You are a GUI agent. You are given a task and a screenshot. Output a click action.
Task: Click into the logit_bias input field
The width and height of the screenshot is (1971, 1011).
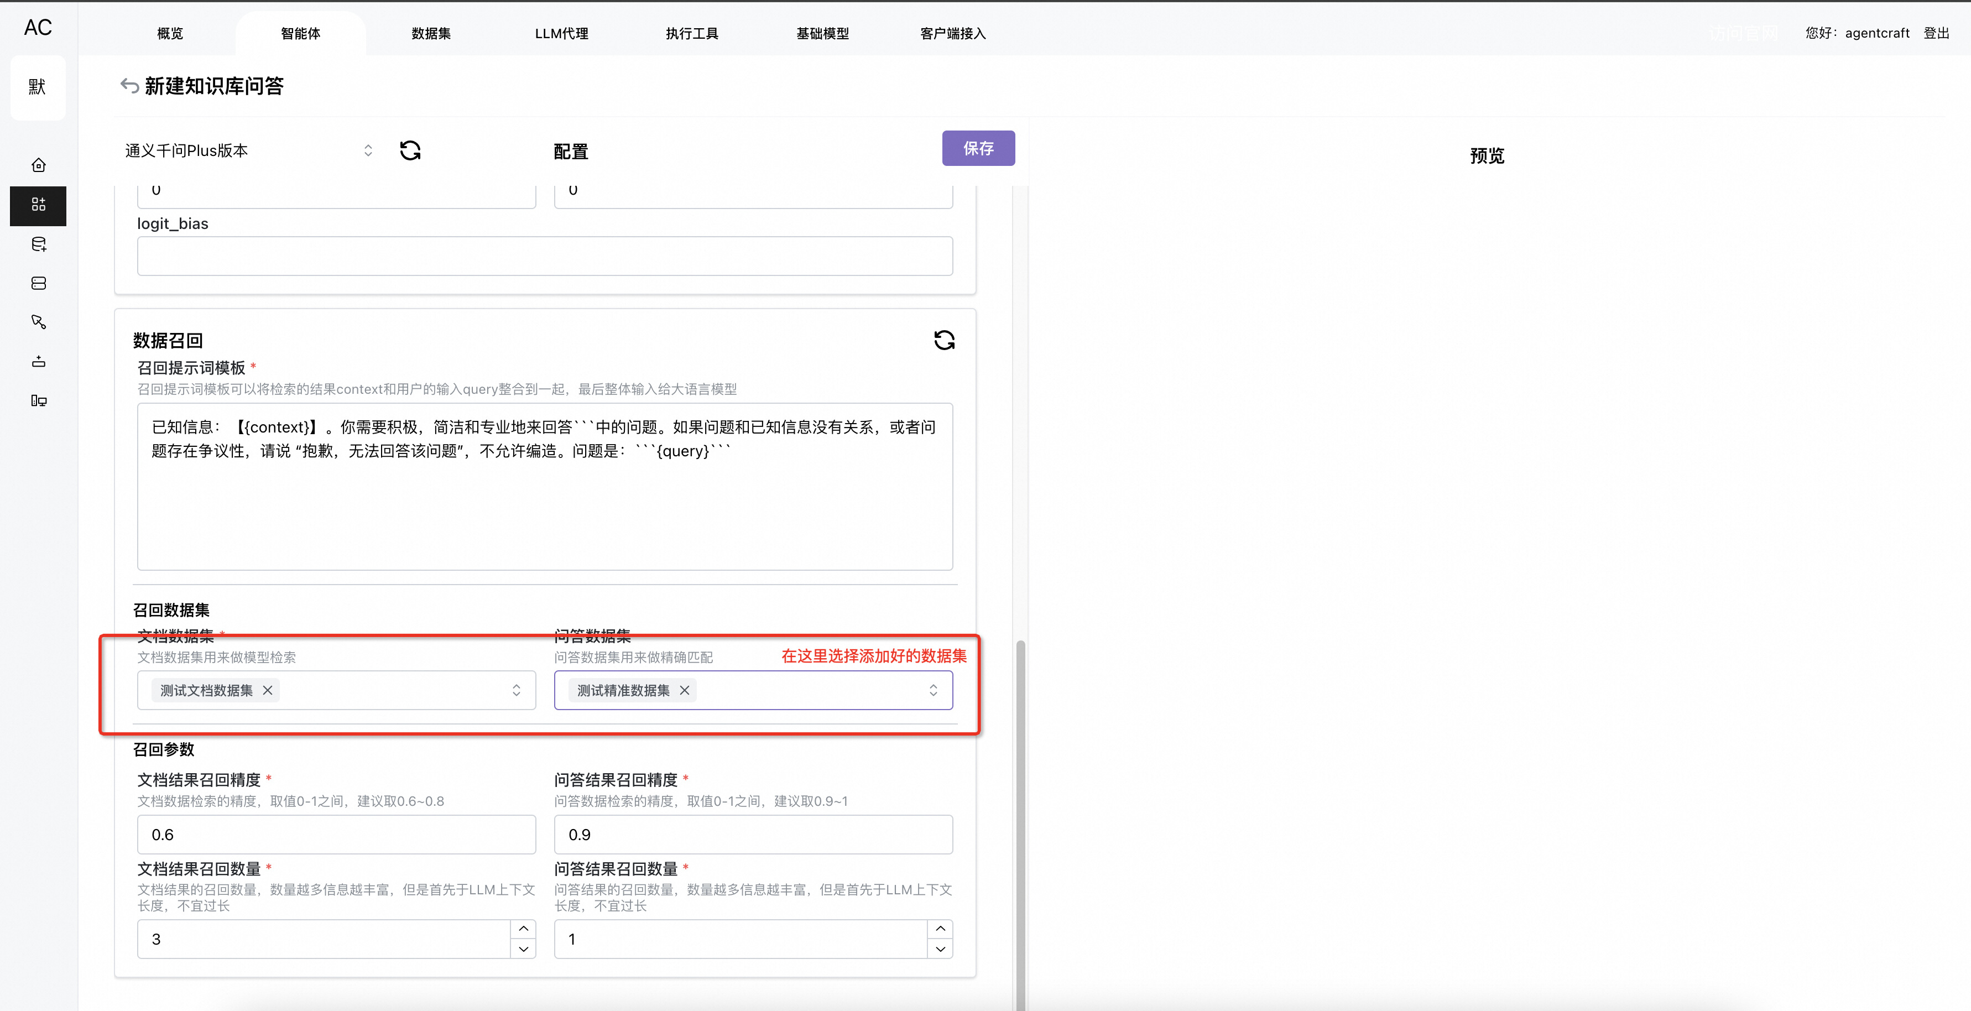coord(545,256)
